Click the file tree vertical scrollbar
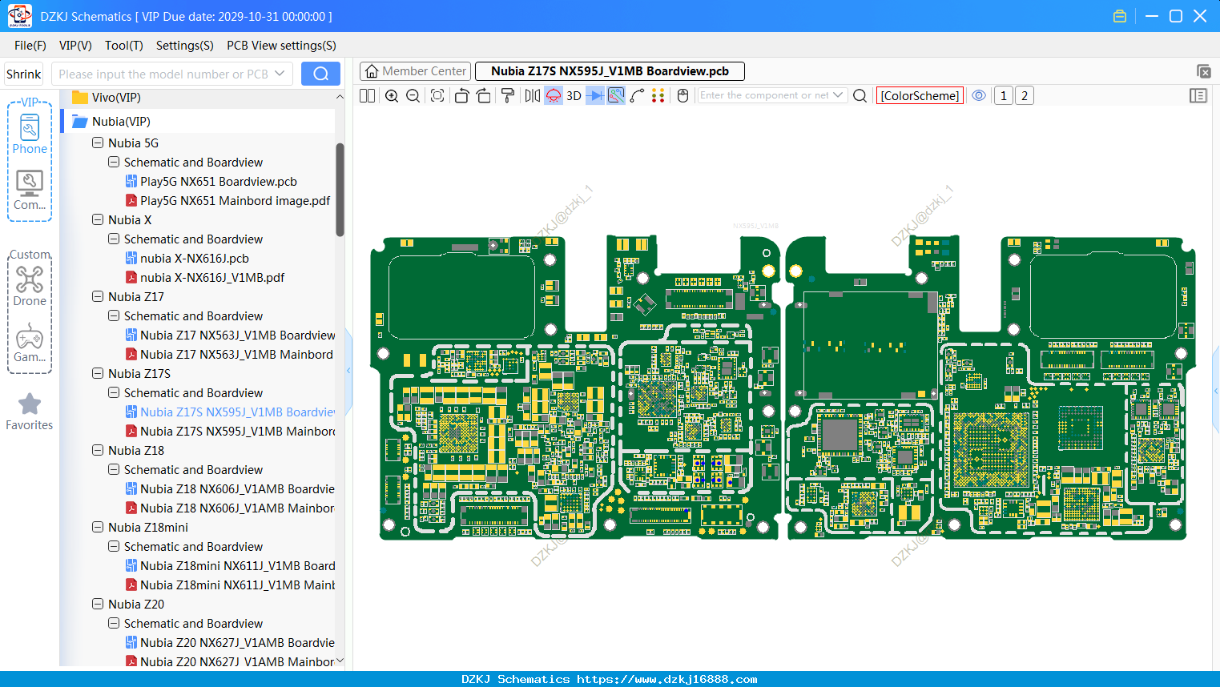This screenshot has height=687, width=1220. [340, 190]
